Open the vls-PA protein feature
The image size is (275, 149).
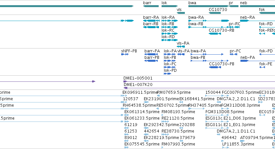[x=181, y=54]
